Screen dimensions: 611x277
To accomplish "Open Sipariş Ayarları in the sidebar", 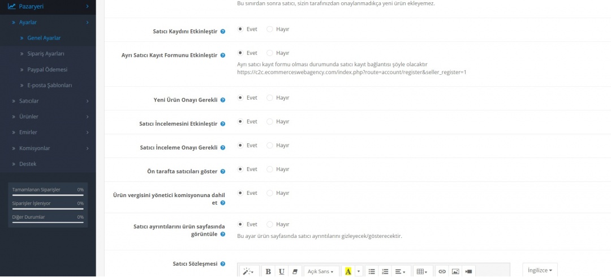I will click(46, 54).
